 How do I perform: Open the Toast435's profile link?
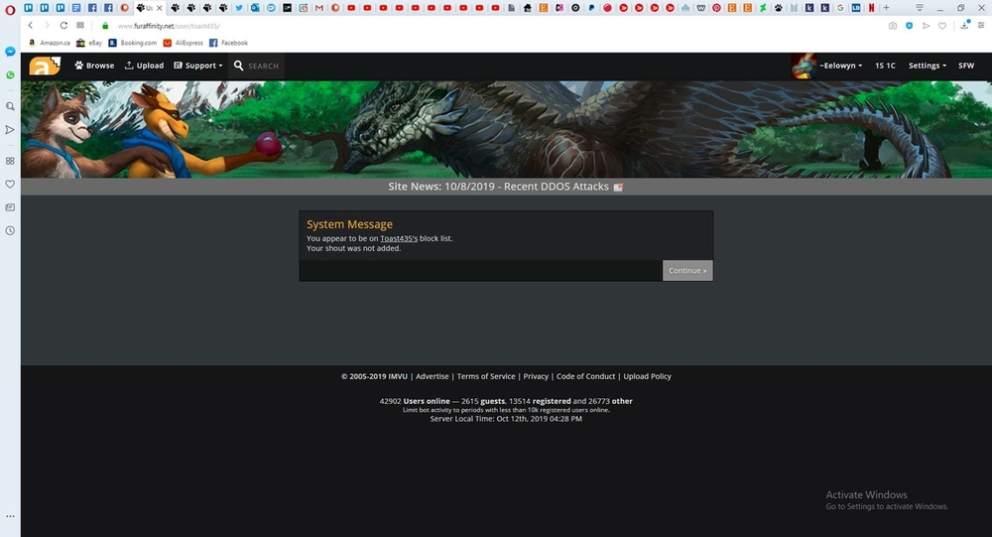(399, 239)
